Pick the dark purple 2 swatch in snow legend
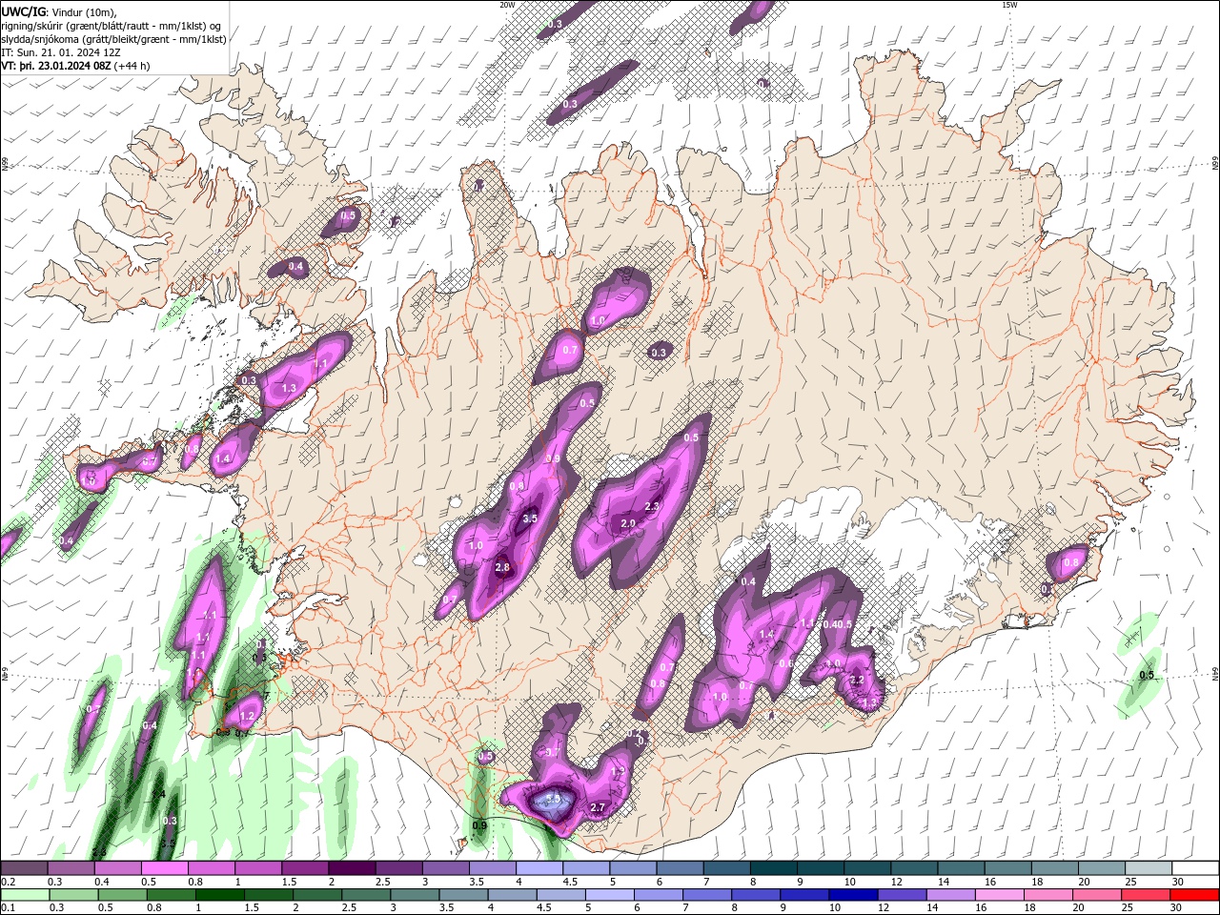The image size is (1220, 915). click(352, 868)
